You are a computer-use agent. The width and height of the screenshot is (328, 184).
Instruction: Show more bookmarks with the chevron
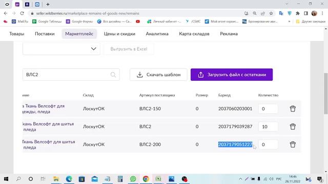click(289, 21)
